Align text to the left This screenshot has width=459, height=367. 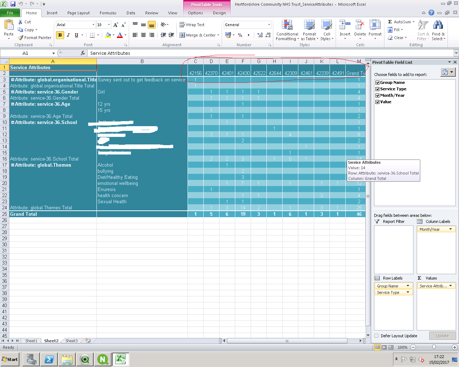point(135,35)
